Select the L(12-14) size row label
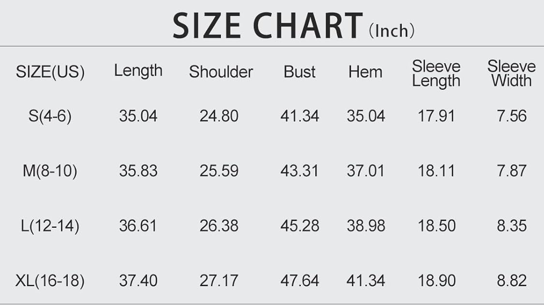Screen dimensions: 544x305 point(50,225)
